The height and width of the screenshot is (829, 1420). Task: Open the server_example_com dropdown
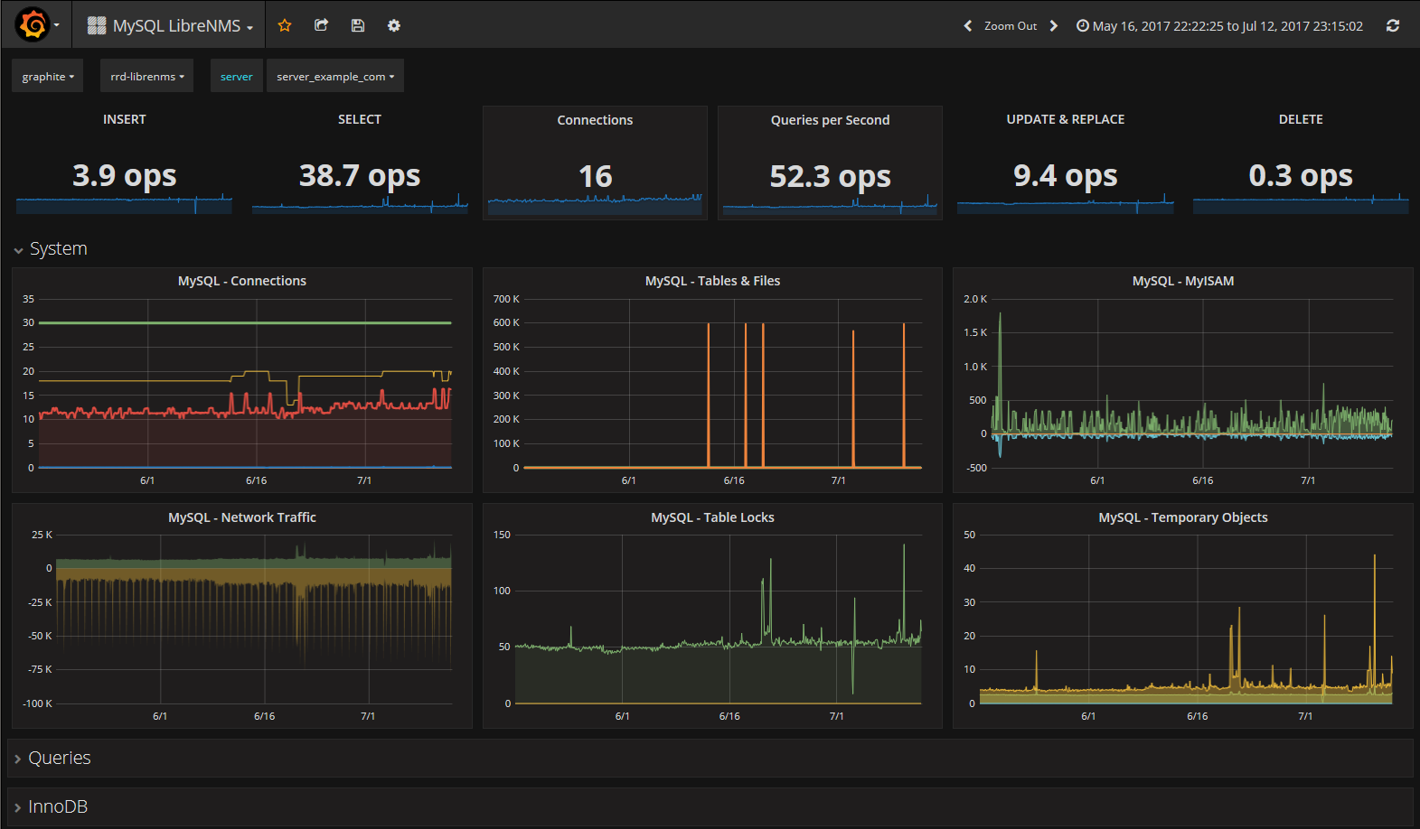point(334,77)
